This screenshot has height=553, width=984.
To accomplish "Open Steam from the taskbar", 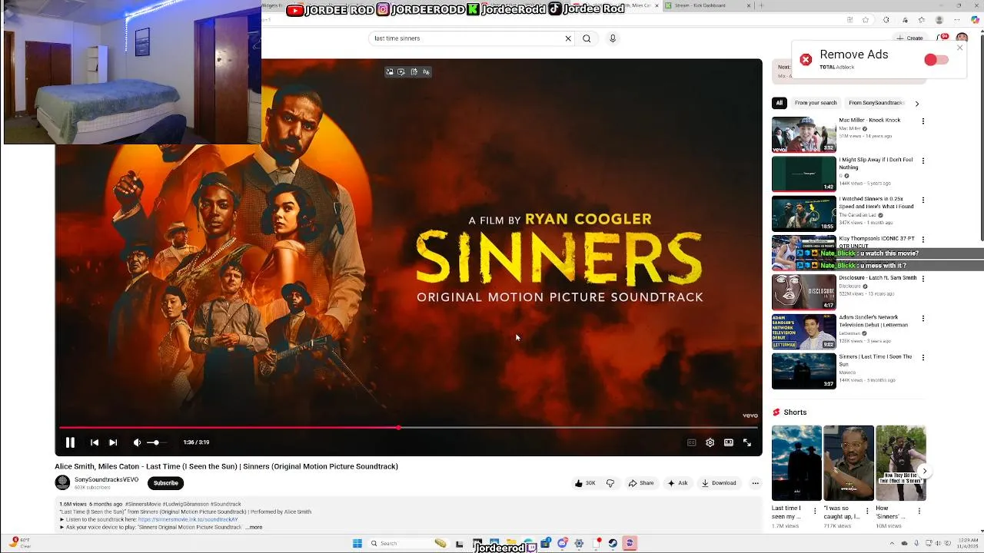I will pos(613,543).
